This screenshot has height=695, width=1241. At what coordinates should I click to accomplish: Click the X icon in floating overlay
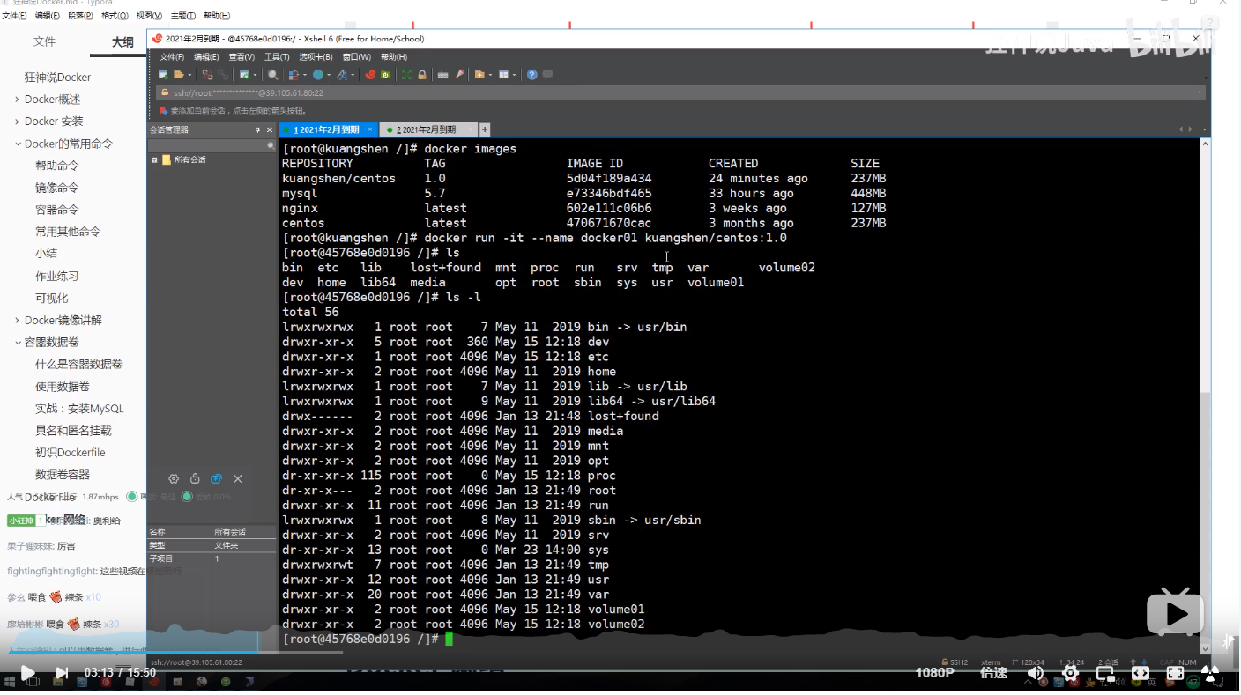(x=238, y=479)
